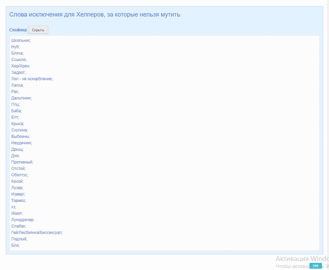Select the word Оболтус;
The image size is (329, 270).
(x=20, y=175)
